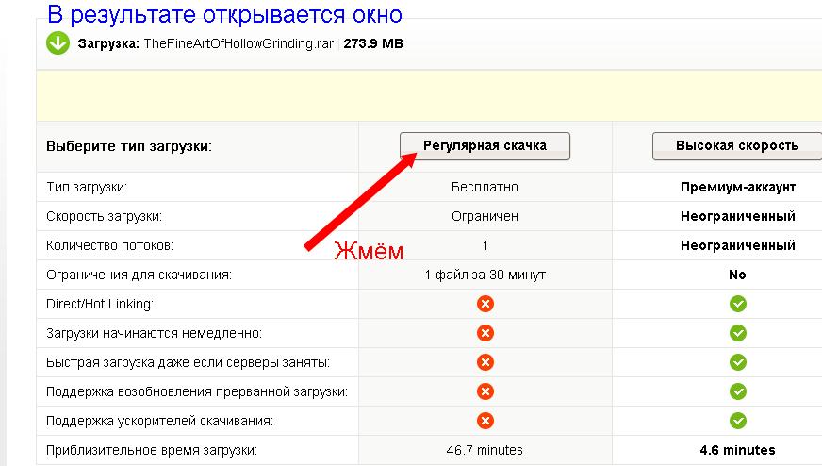Click the Бесплатно cell
The image size is (822, 466).
click(x=485, y=187)
